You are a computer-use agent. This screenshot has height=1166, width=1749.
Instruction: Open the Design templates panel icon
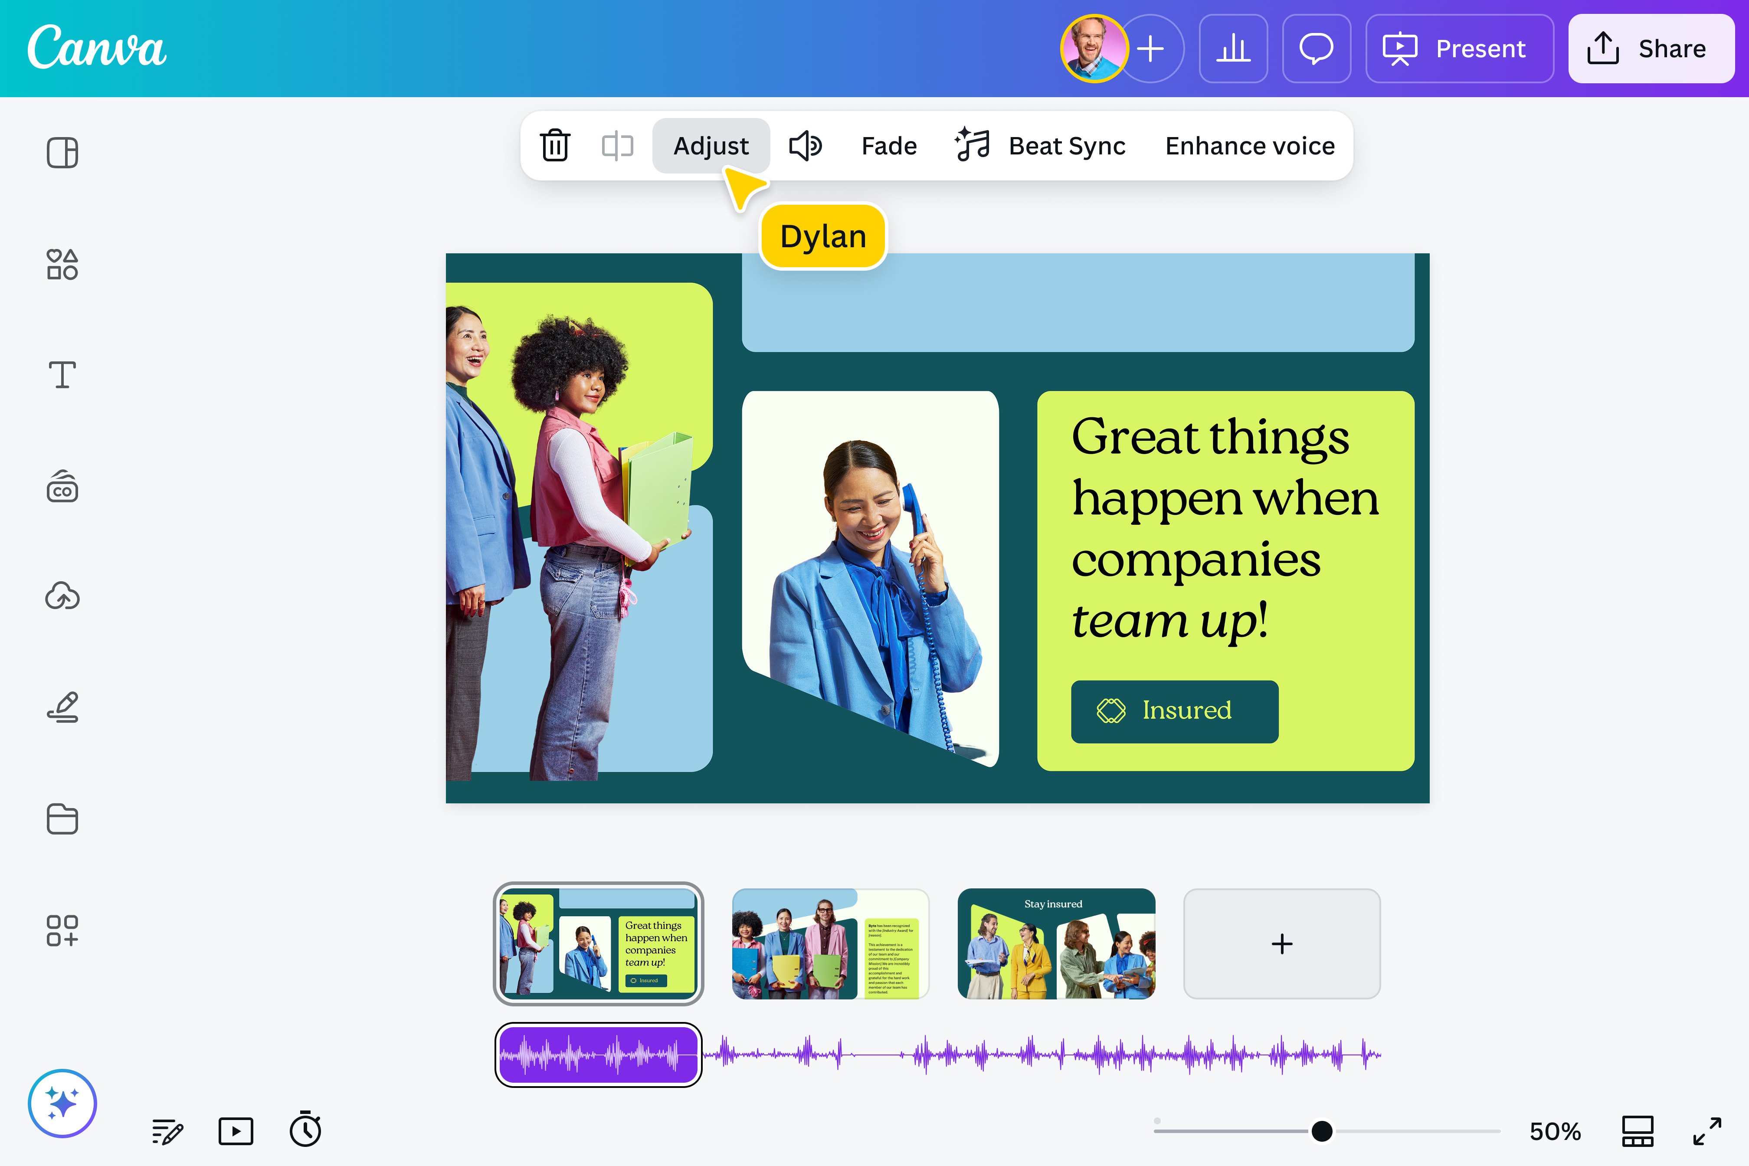(x=62, y=153)
